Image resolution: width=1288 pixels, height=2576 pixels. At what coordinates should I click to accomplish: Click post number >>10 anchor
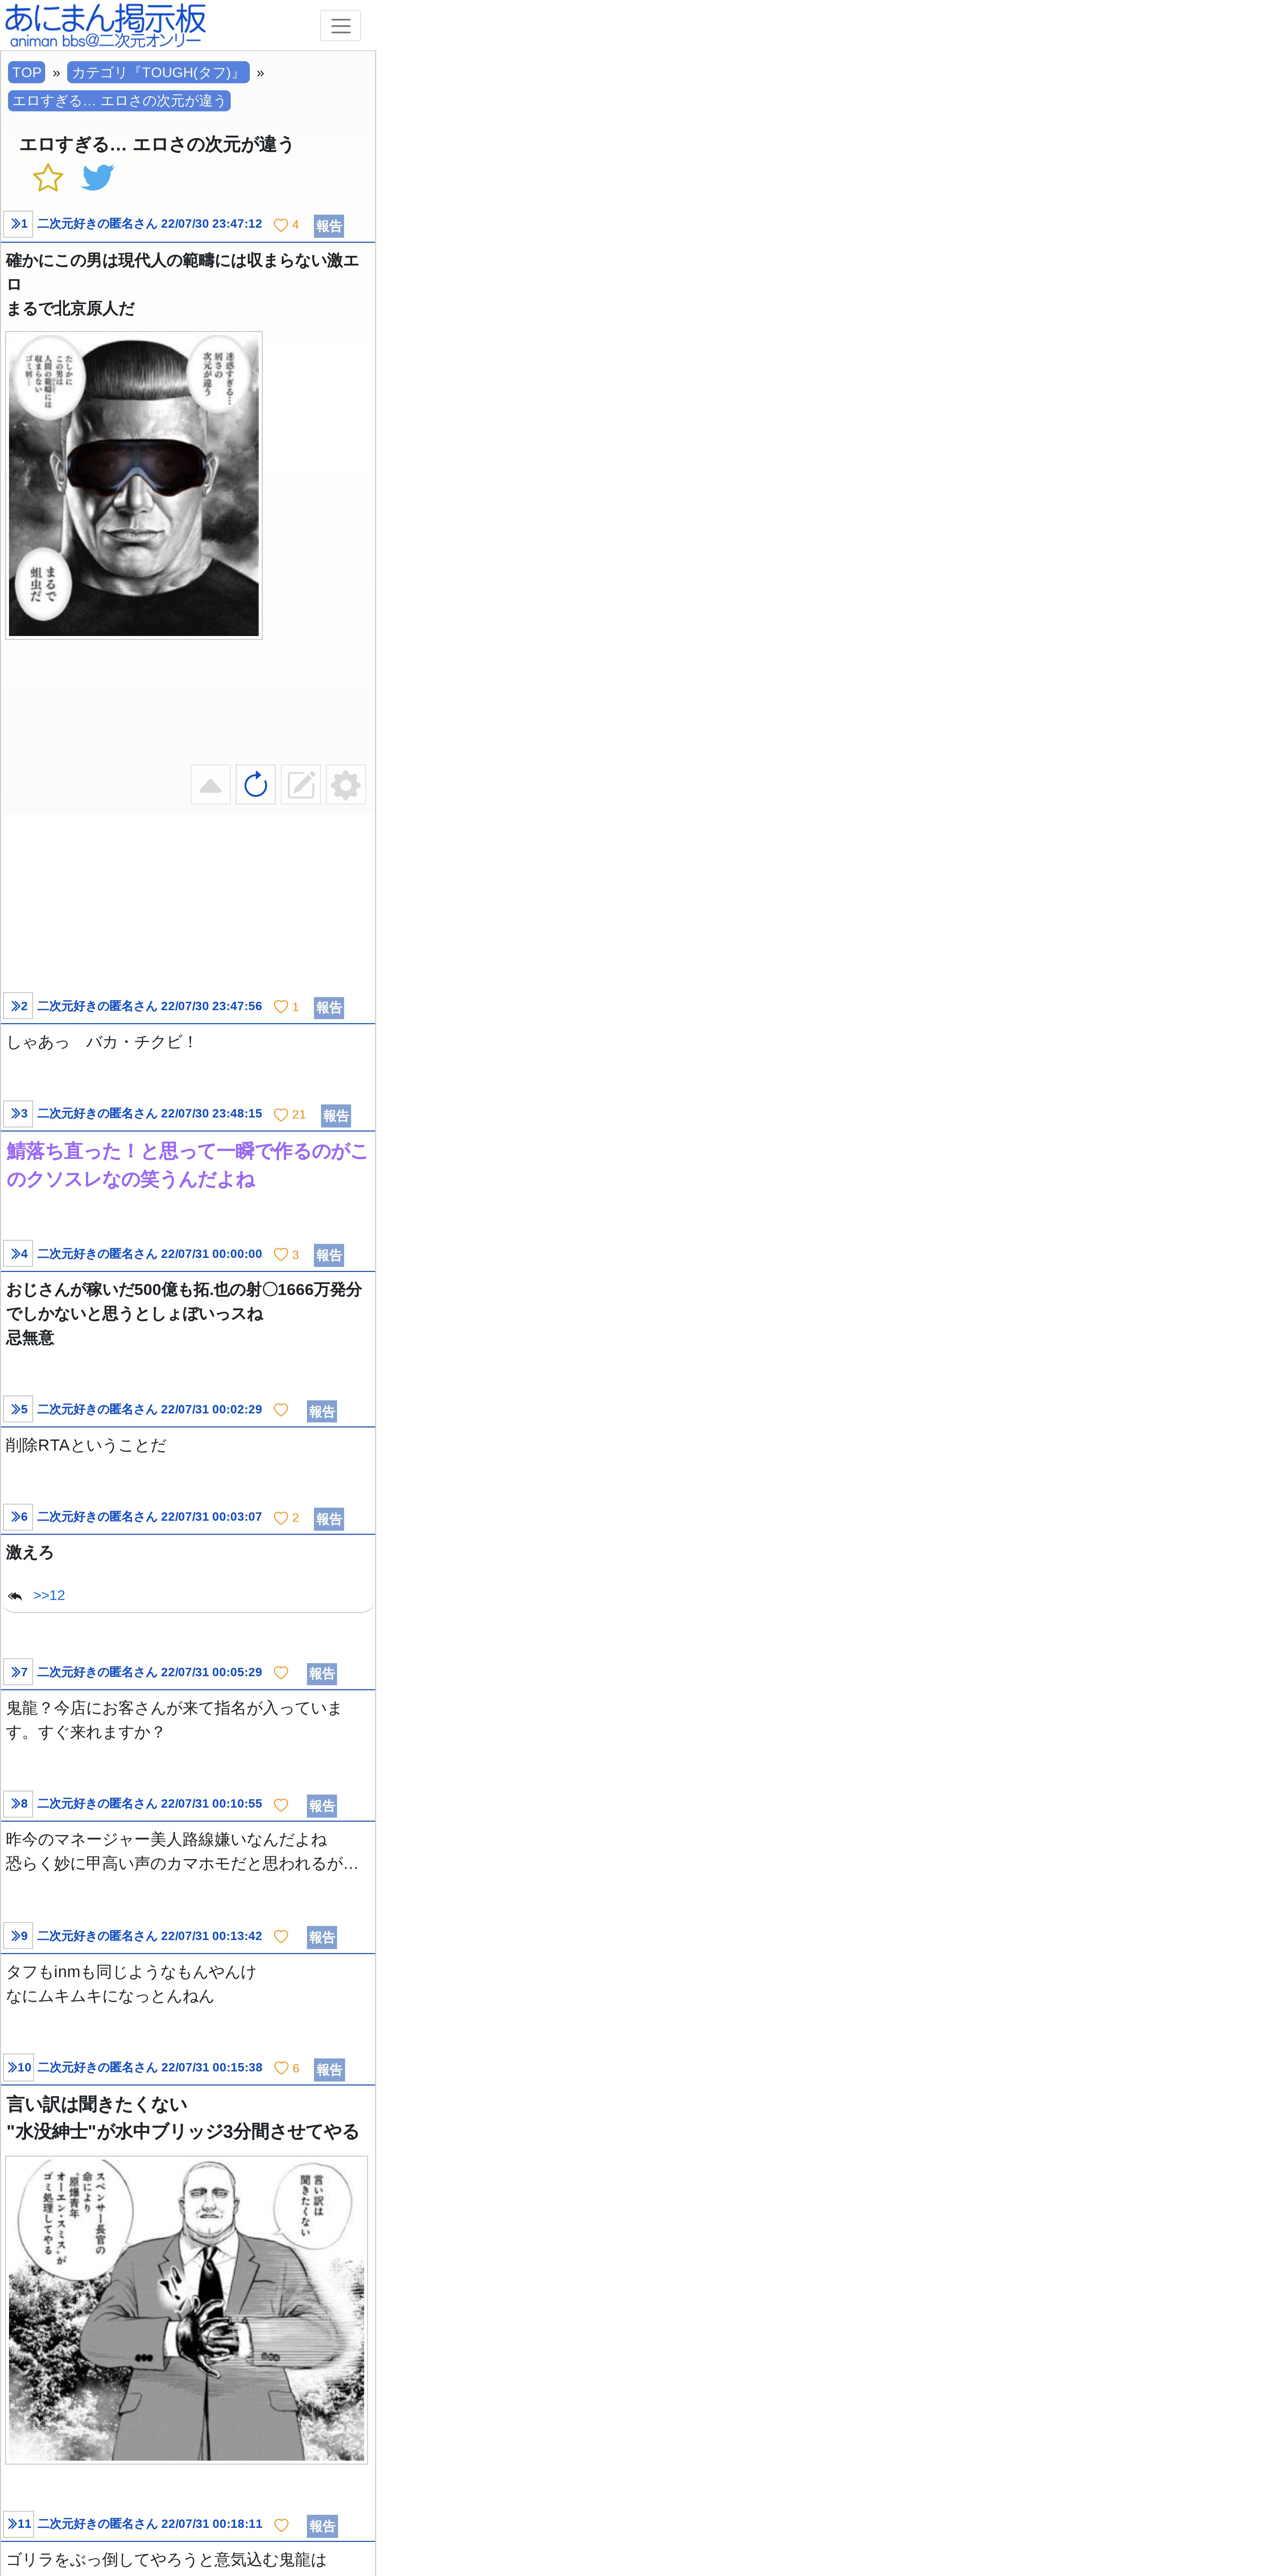coord(19,2068)
